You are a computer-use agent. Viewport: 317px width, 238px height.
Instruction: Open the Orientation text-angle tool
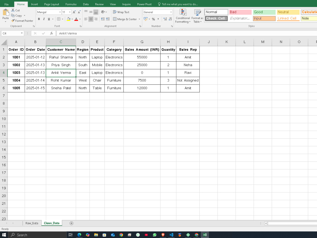[103, 12]
